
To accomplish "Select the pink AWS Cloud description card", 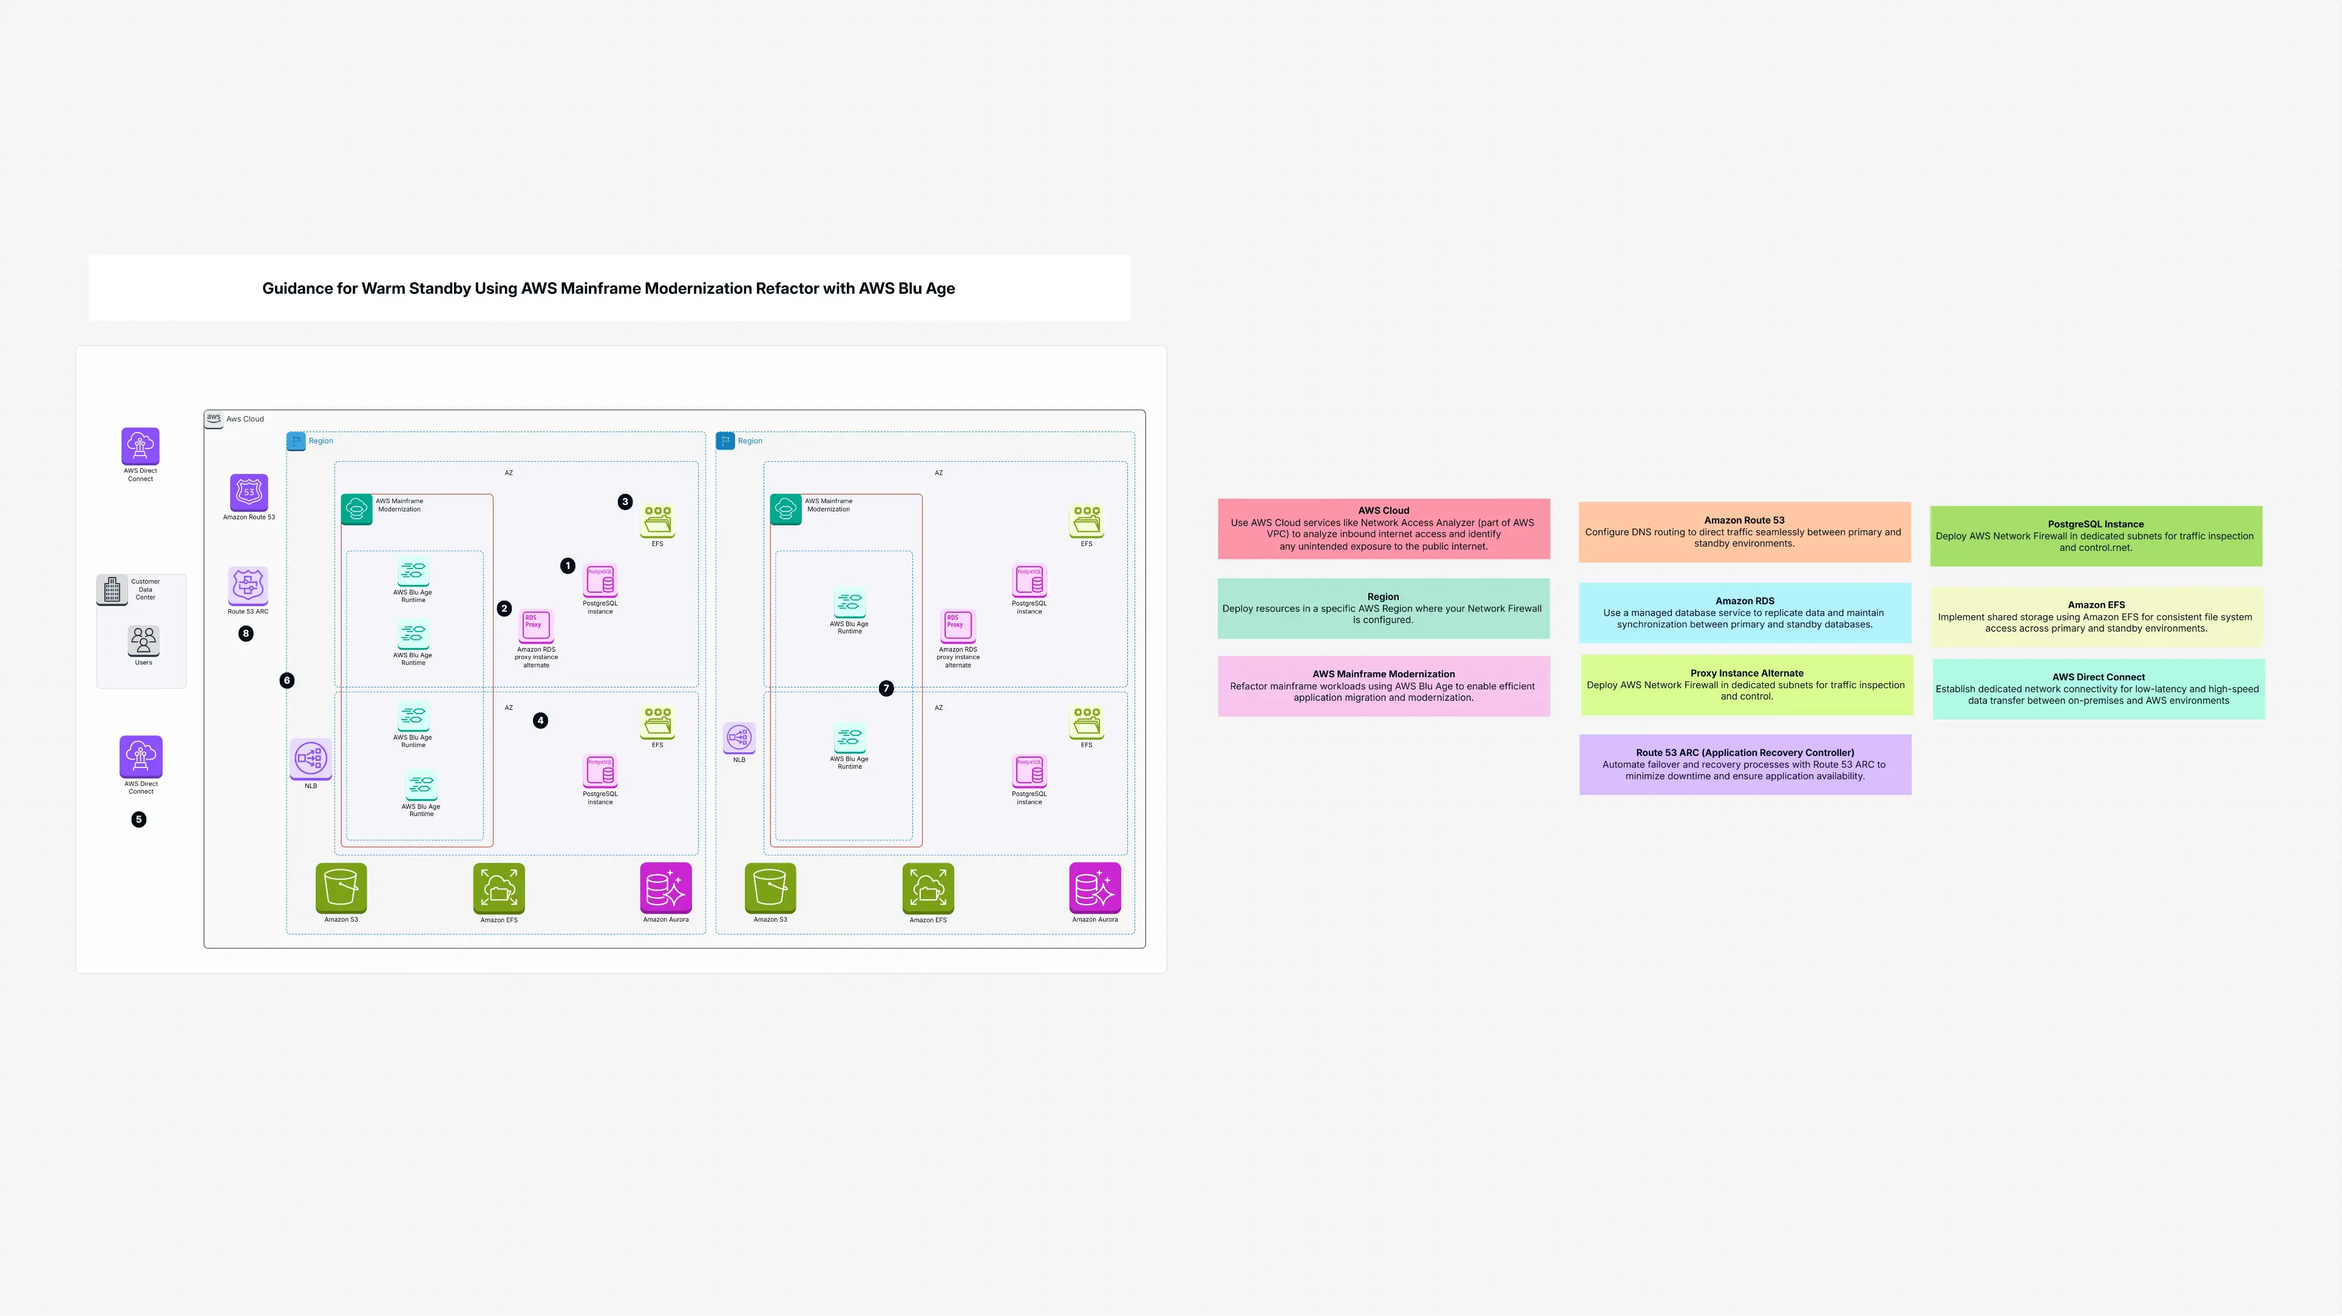I will [1383, 528].
